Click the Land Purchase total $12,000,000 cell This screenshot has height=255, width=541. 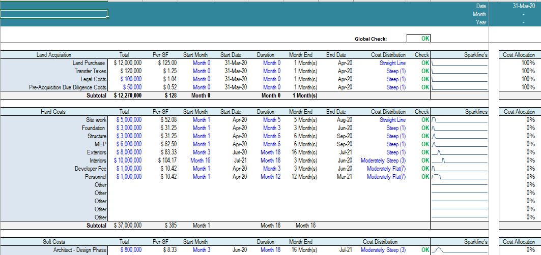tap(128, 63)
